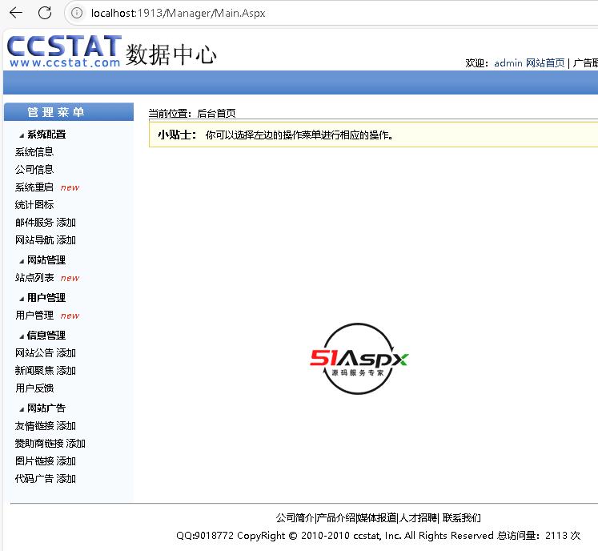Collapse the 网站广告 section header
This screenshot has height=551, width=598.
(x=46, y=408)
